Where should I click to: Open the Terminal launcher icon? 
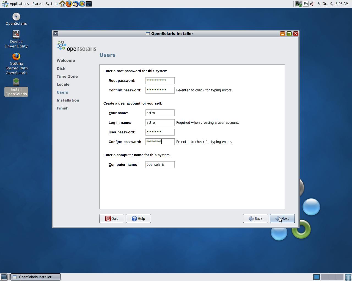pyautogui.click(x=89, y=4)
